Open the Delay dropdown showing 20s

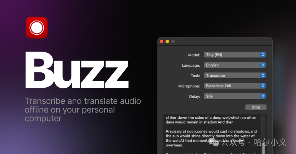tap(235, 96)
